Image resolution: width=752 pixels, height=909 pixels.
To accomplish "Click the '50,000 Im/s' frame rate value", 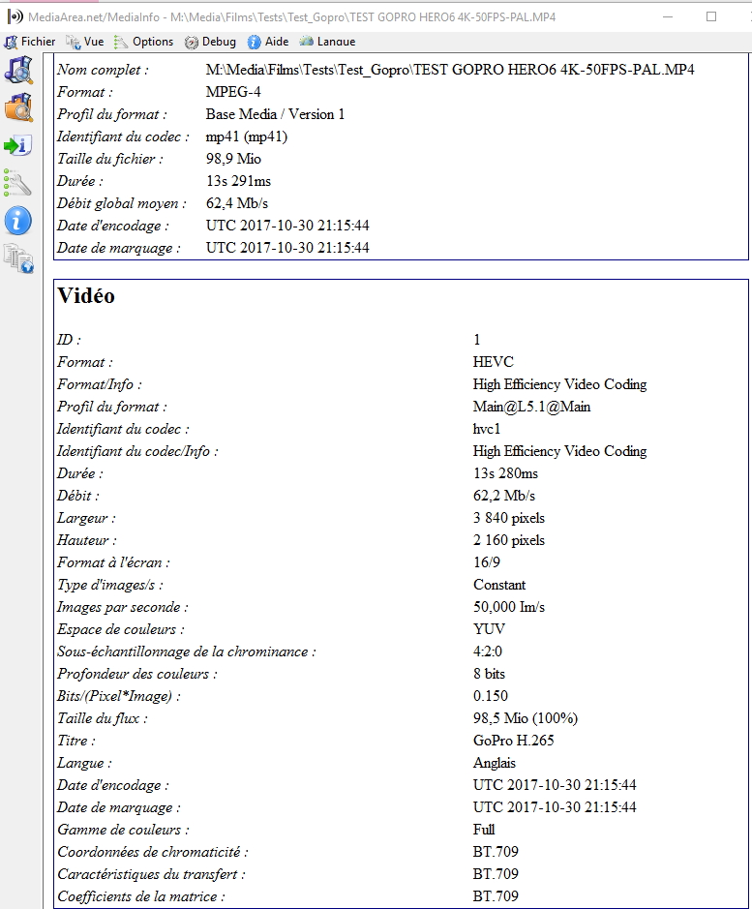I will point(509,607).
